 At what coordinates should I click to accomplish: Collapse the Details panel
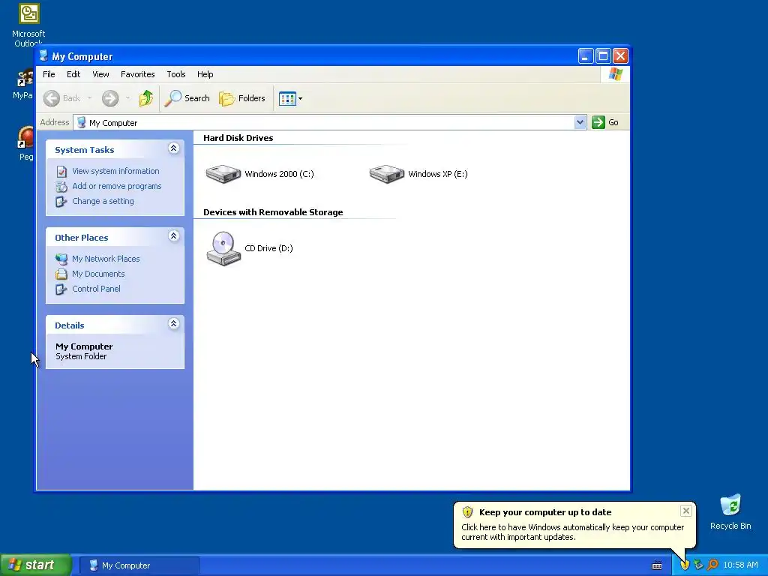point(173,324)
